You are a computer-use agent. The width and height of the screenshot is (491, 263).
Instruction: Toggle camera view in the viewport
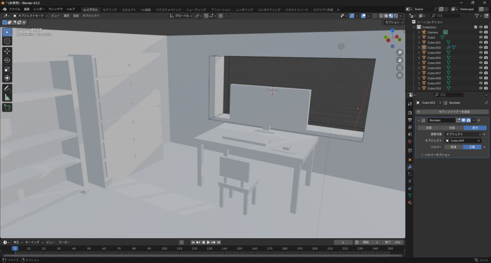399,68
